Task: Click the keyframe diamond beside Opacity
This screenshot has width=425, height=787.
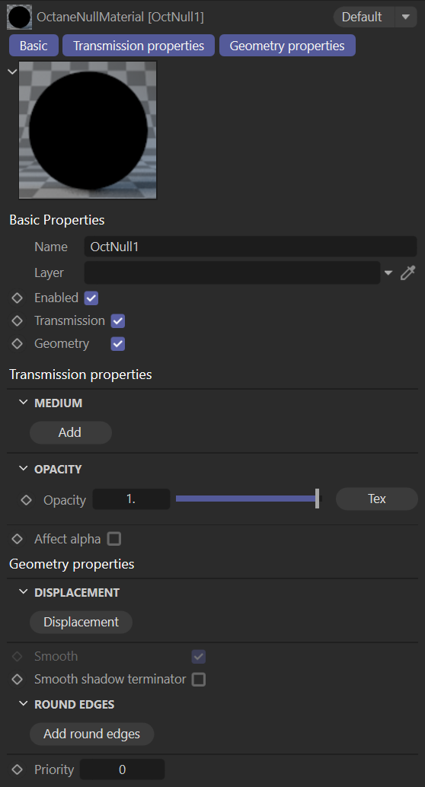Action: tap(26, 500)
